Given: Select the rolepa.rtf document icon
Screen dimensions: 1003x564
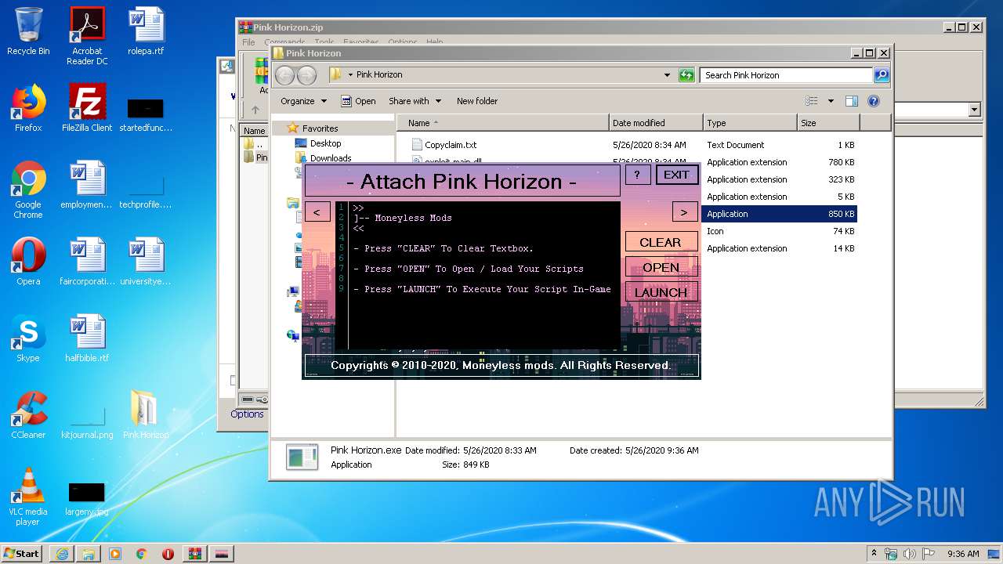Looking at the screenshot, I should (146, 31).
